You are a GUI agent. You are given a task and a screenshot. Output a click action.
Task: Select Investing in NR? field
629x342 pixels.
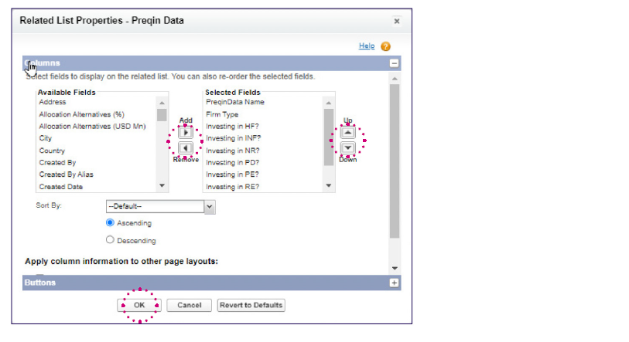coord(233,151)
